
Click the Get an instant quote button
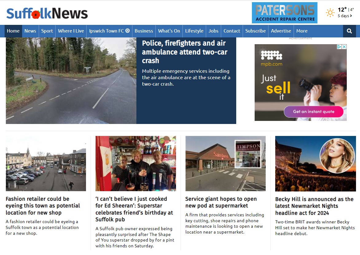click(314, 112)
